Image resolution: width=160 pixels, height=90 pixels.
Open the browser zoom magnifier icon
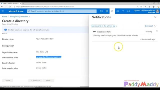coord(138,7)
